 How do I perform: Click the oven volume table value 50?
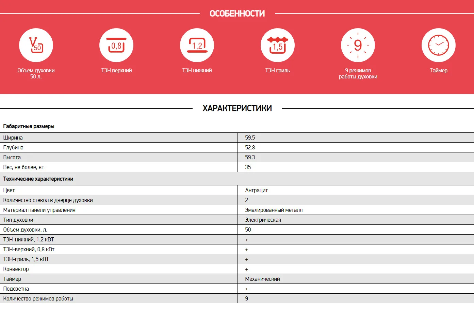(248, 230)
